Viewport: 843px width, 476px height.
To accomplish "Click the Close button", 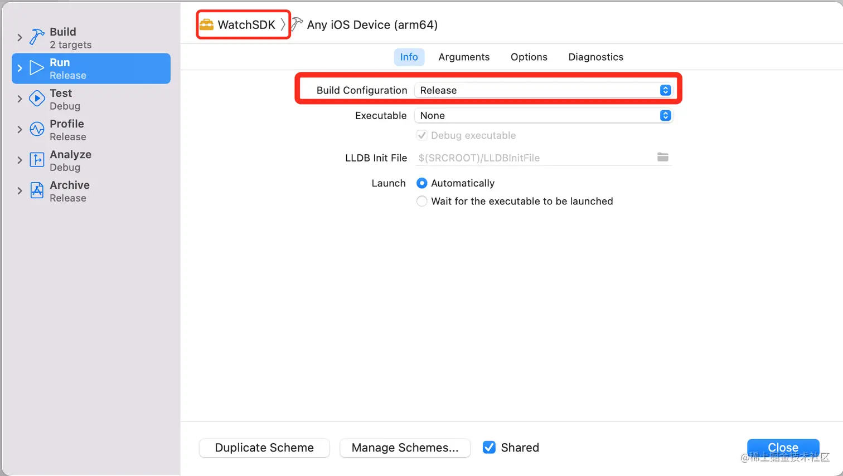I will pyautogui.click(x=783, y=448).
